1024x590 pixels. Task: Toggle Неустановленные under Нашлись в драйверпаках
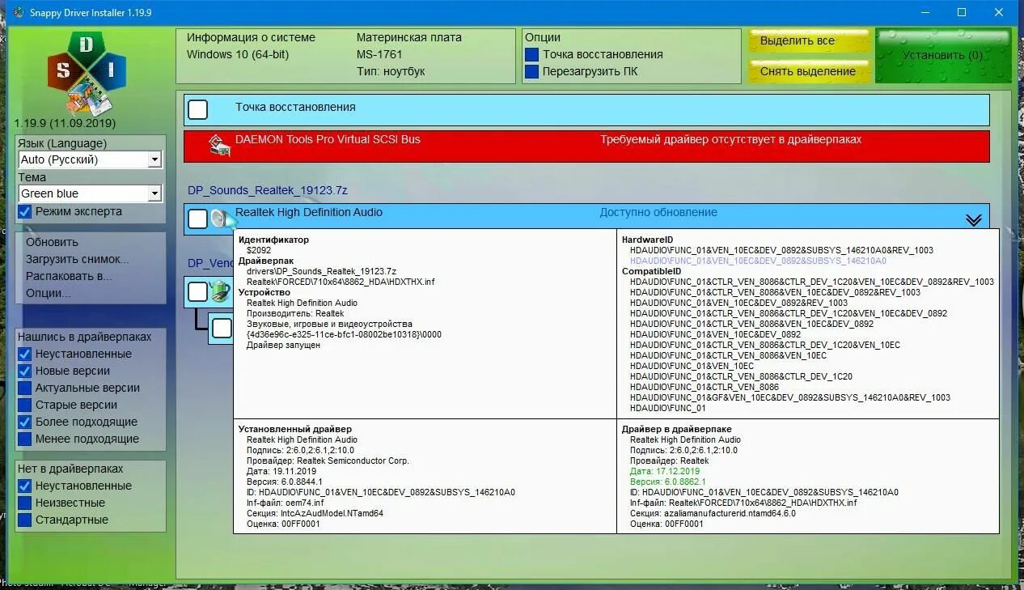click(25, 354)
